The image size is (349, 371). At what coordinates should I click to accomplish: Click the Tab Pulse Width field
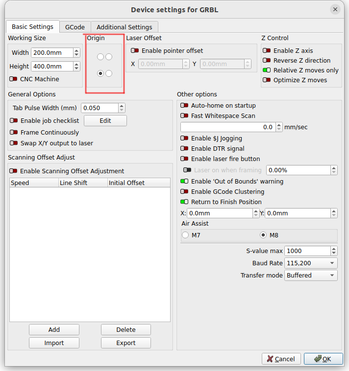100,108
